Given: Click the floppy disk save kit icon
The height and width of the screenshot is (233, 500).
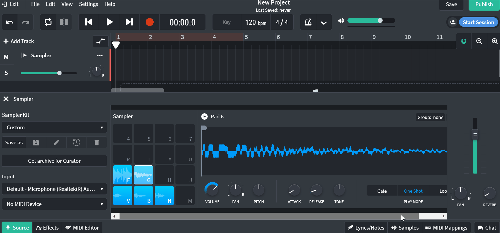Looking at the screenshot, I should [x=36, y=143].
